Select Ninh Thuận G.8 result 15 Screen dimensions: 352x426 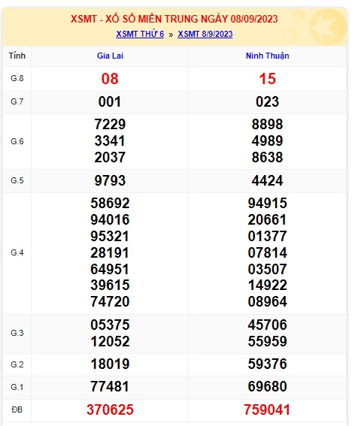pos(268,79)
